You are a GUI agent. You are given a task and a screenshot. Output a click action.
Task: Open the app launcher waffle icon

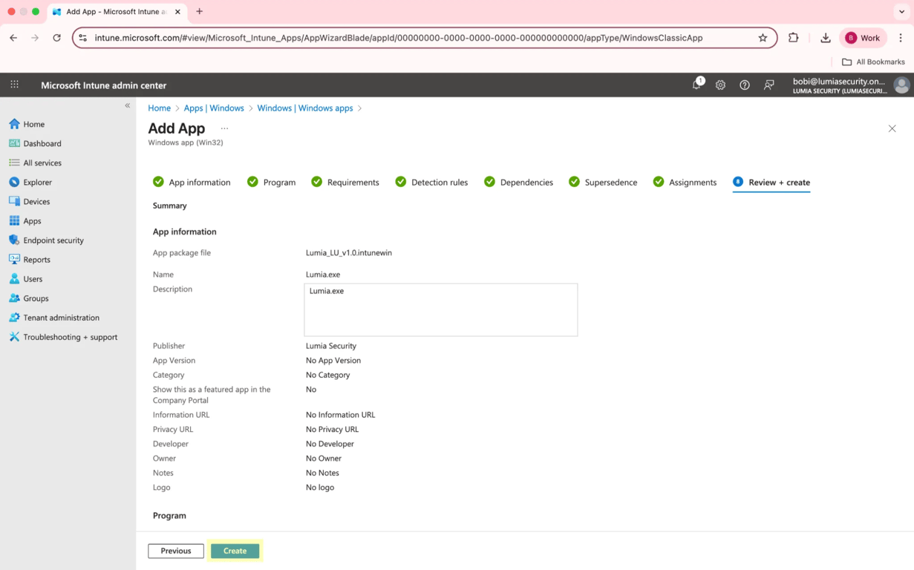tap(14, 85)
